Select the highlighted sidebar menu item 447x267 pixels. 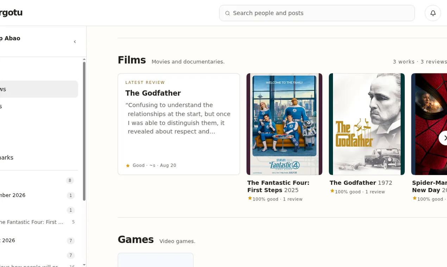39,89
